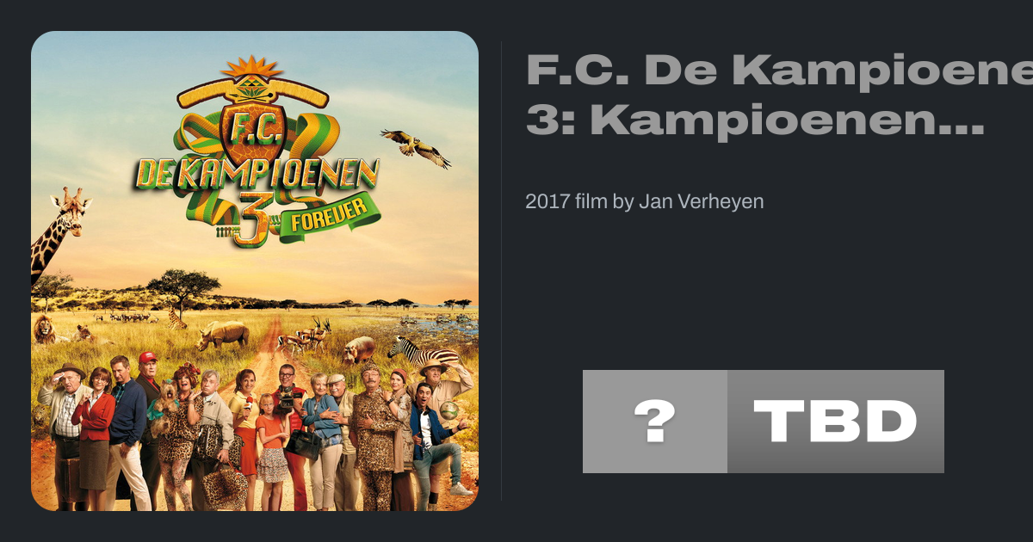Viewport: 1033px width, 542px height.
Task: Click the '2017 film by Jan Verheyen' text
Action: click(x=645, y=202)
